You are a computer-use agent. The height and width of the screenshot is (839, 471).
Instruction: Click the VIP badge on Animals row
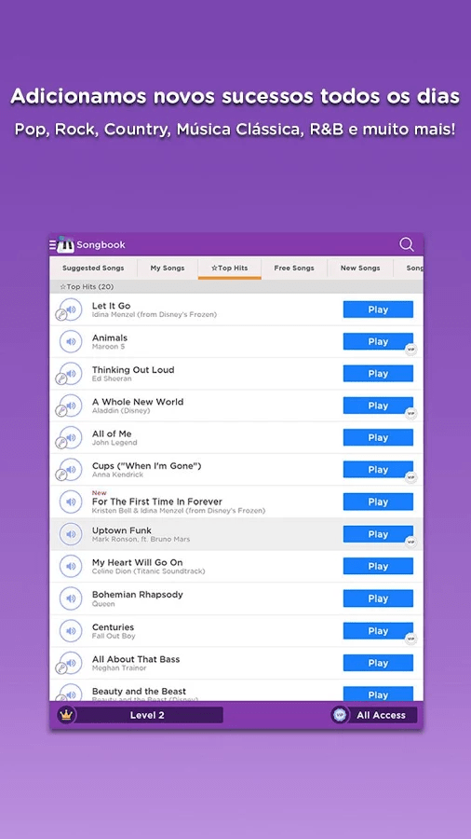pos(410,350)
